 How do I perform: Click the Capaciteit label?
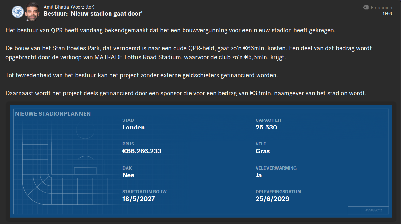click(268, 120)
